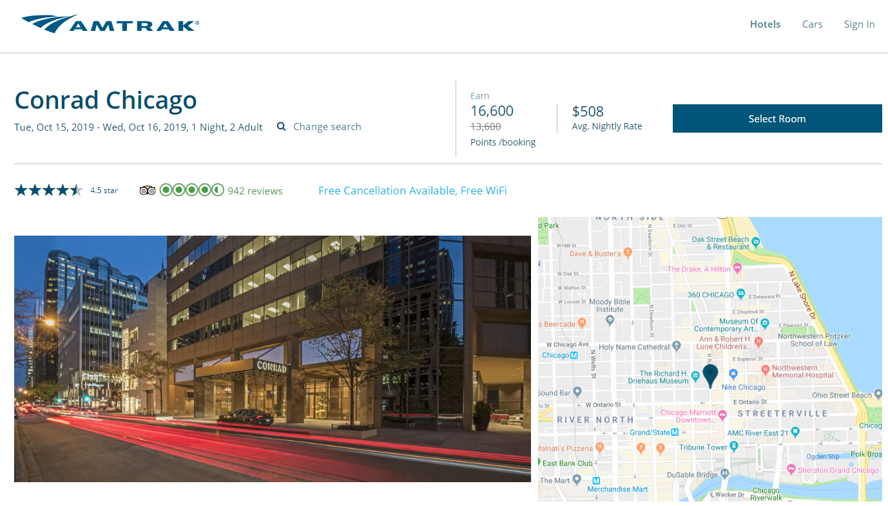Click the 4.5 star label
Image resolution: width=888 pixels, height=506 pixels.
pos(104,191)
